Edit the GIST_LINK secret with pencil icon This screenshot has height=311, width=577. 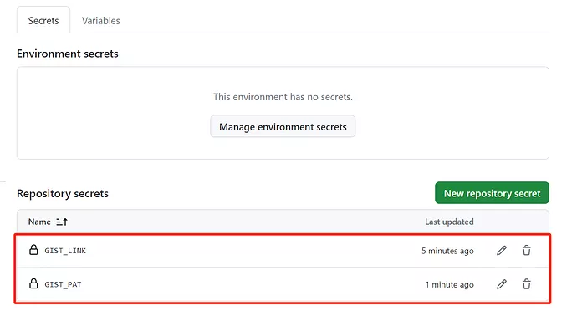coord(501,251)
